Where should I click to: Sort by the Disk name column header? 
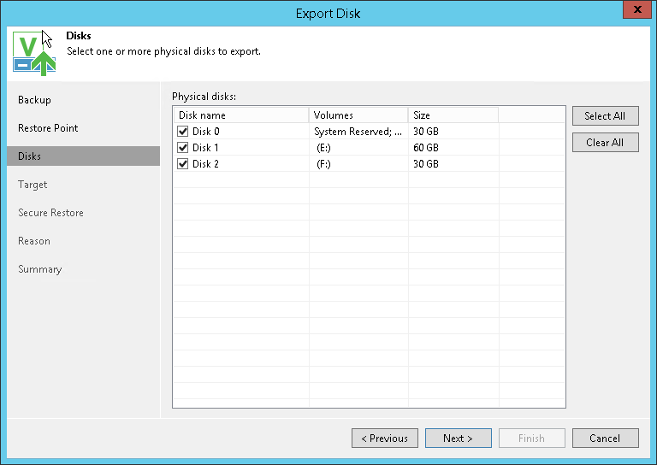pyautogui.click(x=241, y=115)
